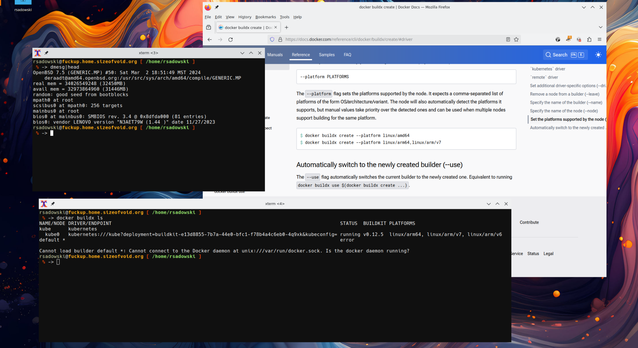
Task: Go to Set the platforms supported link
Action: click(568, 119)
